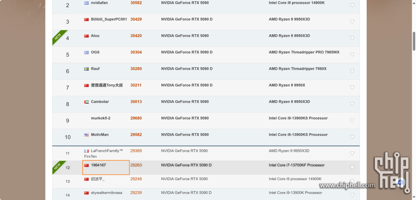Viewport: 416px width, 200px height.
Task: Open the score 29369 result
Action: tap(136, 151)
